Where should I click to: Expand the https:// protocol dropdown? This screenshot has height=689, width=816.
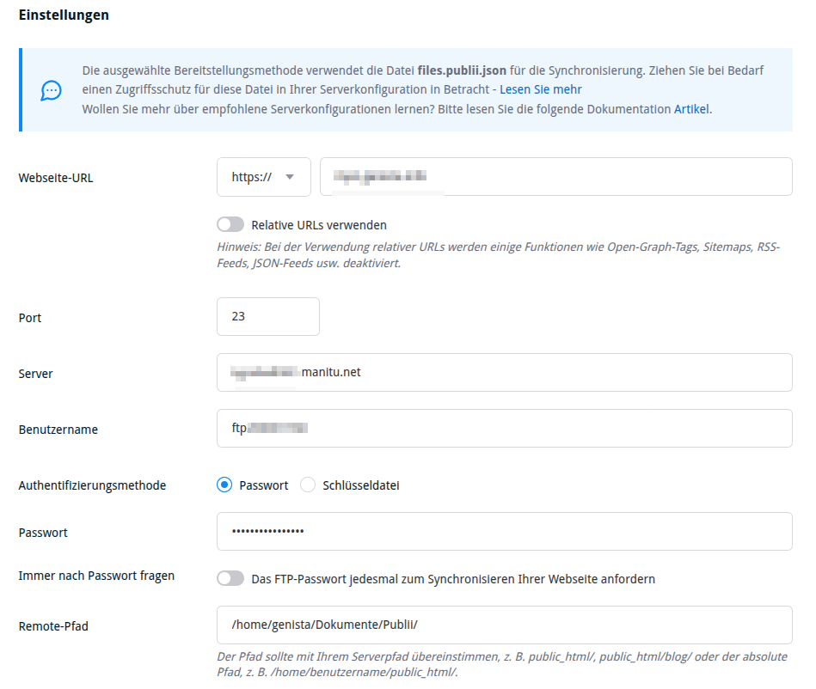263,177
